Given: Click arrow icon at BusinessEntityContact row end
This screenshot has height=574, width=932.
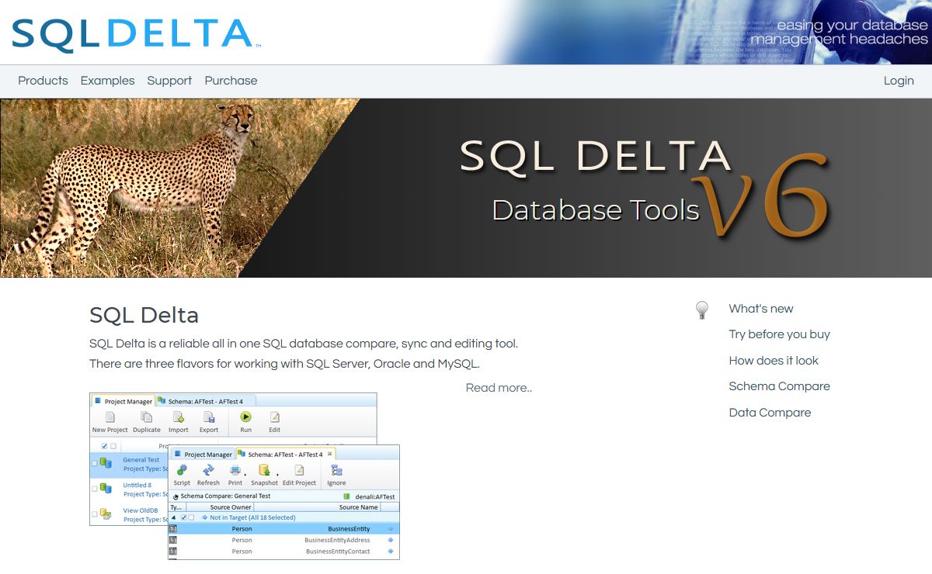Looking at the screenshot, I should [391, 552].
